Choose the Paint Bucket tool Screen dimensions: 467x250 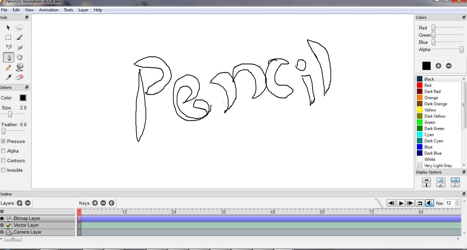click(x=20, y=67)
